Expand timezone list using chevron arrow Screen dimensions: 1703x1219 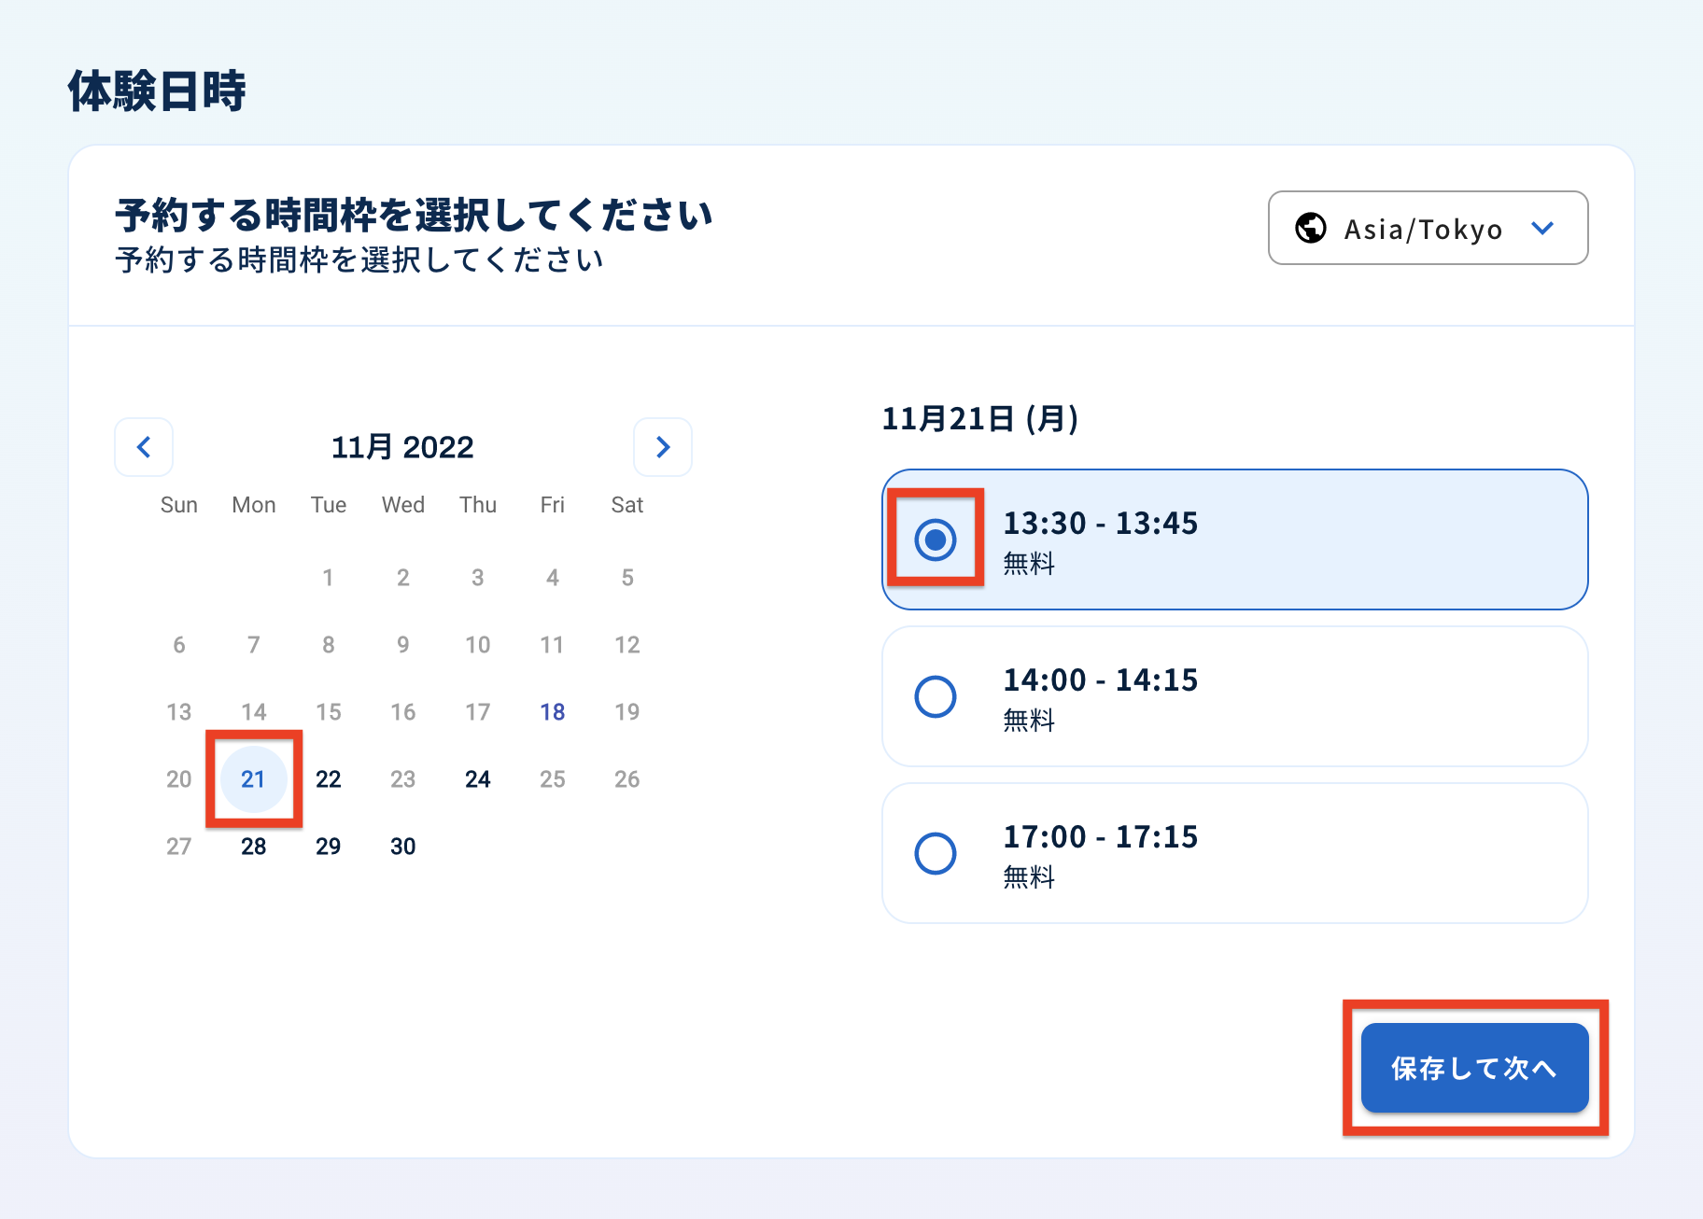pos(1543,228)
